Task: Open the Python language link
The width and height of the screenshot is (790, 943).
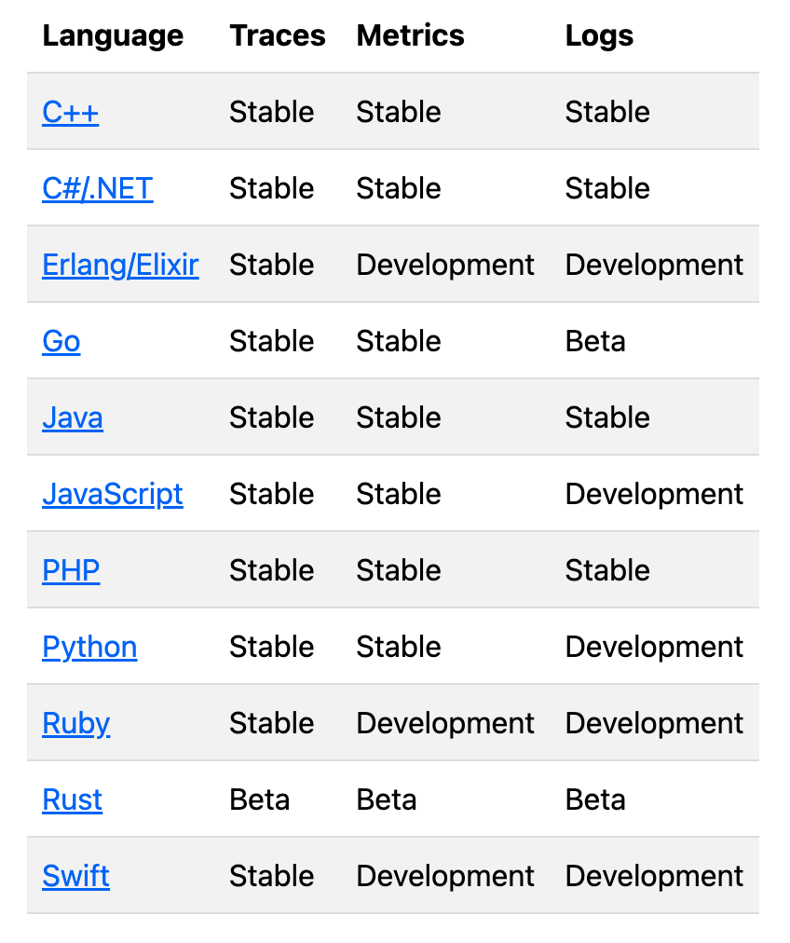Action: click(x=89, y=647)
